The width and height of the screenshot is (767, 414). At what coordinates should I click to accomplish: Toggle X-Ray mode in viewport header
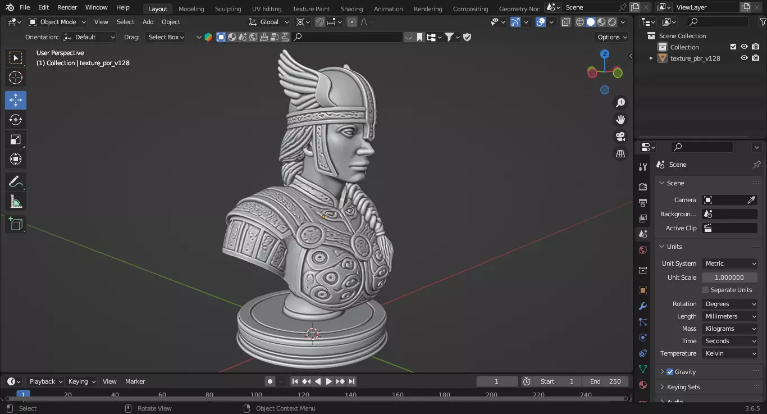pos(565,22)
